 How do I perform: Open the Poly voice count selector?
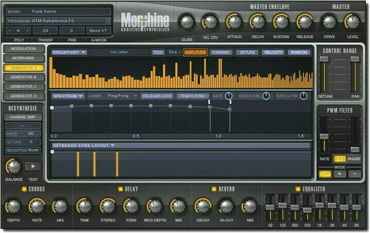(x=19, y=31)
